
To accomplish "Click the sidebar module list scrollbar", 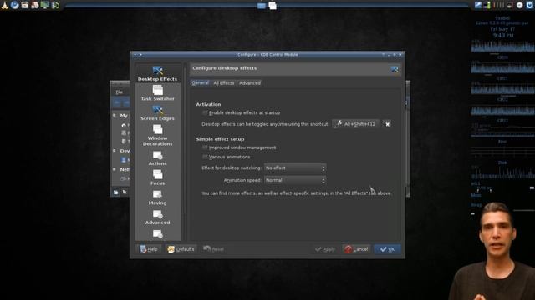I will click(186, 152).
